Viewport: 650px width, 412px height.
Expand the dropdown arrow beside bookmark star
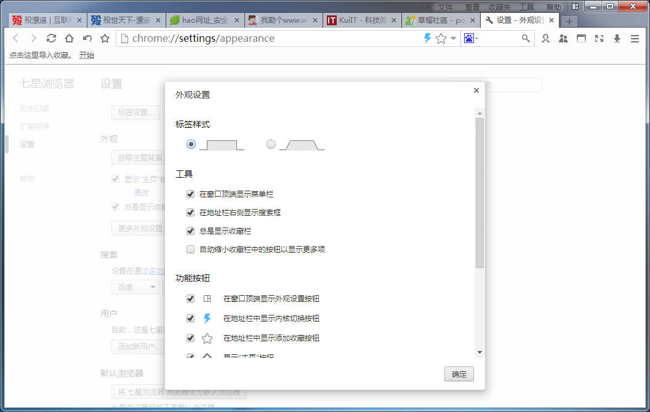(453, 39)
